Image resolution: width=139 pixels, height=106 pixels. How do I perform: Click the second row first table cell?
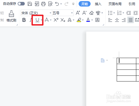[126, 67]
